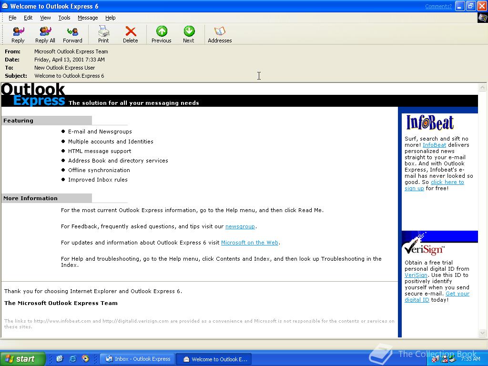The image size is (488, 366).
Task: Click the 'click here to sign up' link
Action: click(x=447, y=182)
